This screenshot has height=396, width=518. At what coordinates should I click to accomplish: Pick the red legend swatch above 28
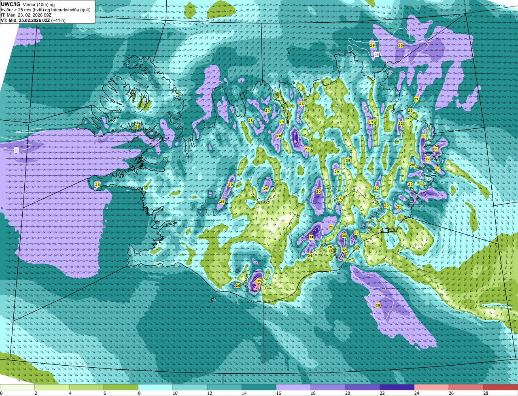pyautogui.click(x=501, y=387)
